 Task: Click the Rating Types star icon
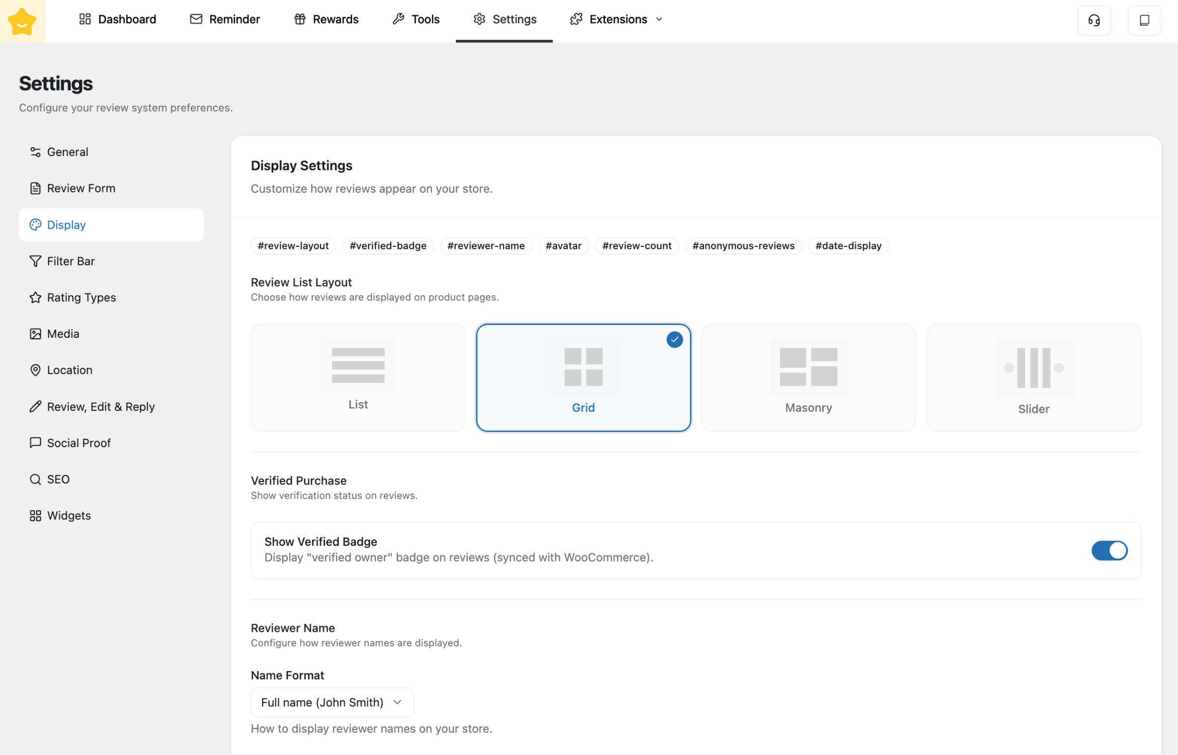pyautogui.click(x=35, y=297)
